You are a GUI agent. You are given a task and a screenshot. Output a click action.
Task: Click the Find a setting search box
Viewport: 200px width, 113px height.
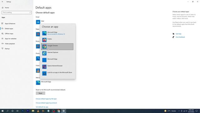tap(17, 13)
